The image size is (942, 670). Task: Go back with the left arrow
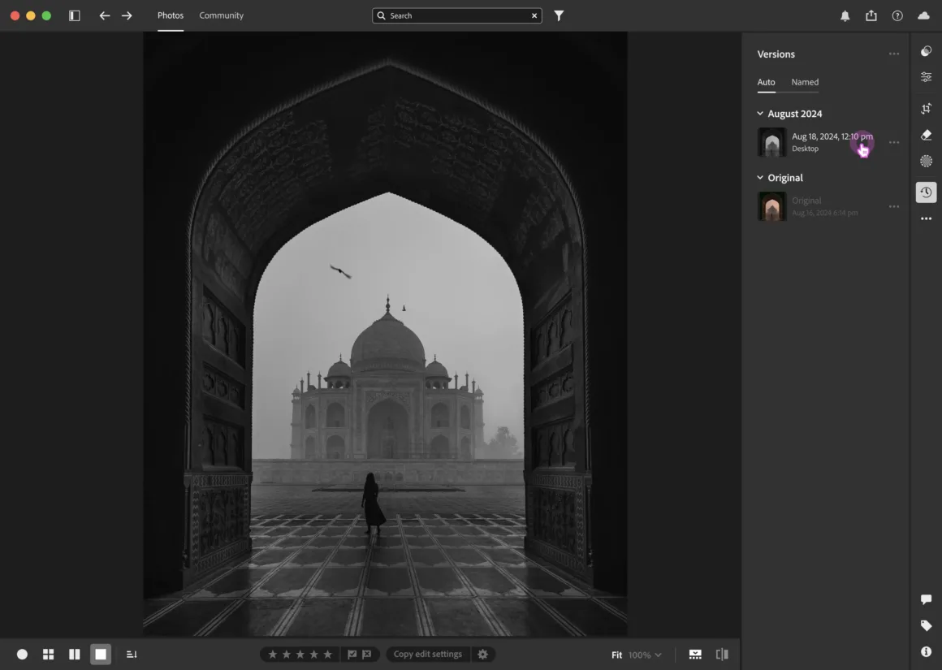pyautogui.click(x=105, y=15)
